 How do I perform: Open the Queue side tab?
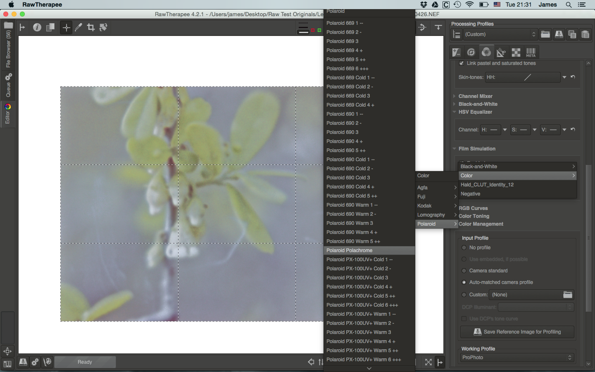tap(8, 86)
